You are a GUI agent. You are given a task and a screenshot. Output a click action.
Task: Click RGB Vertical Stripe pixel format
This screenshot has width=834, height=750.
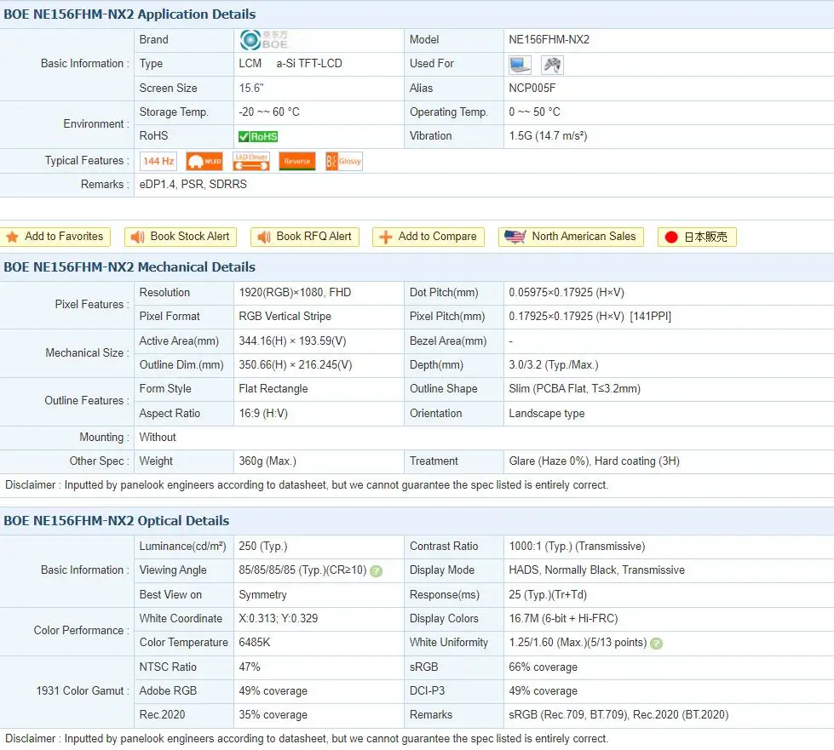[285, 317]
